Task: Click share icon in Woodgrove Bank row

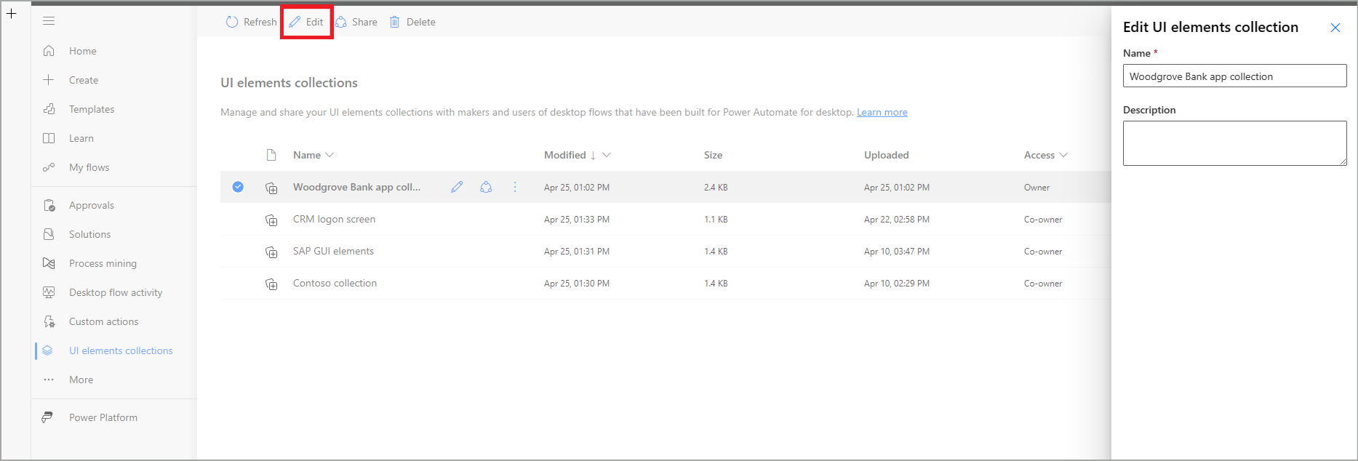Action: [x=486, y=187]
